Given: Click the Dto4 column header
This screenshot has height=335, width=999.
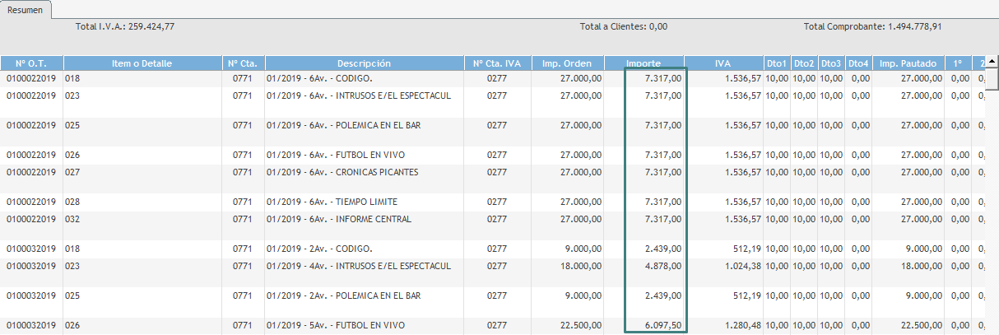Looking at the screenshot, I should point(858,63).
